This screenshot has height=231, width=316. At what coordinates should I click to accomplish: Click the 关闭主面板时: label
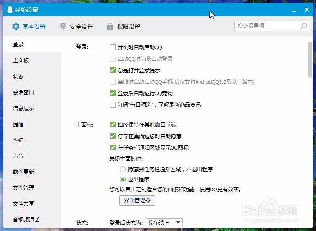(x=126, y=159)
